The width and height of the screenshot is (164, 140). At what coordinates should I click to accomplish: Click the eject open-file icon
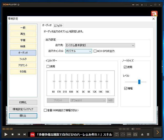coord(142,134)
